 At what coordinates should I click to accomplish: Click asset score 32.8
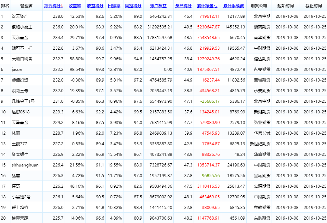pos(188,208)
